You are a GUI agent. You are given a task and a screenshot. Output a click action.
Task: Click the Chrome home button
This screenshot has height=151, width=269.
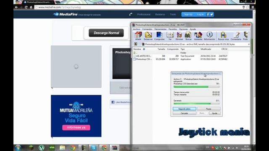pyautogui.click(x=31, y=7)
